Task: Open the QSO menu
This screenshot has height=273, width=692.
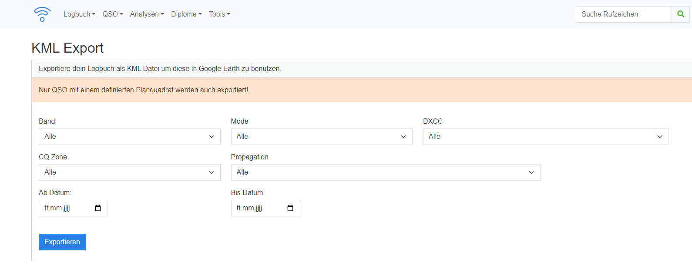Action: click(112, 14)
